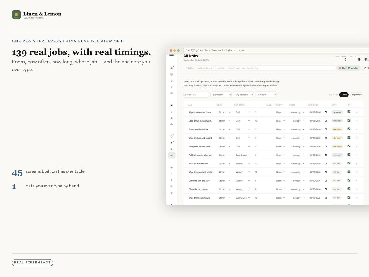The height and width of the screenshot is (277, 369).
Task: Delete the Sweep the kitchen floor row
Action: (356, 147)
